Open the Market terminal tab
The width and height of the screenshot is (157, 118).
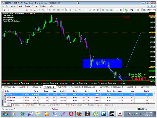click(x=70, y=105)
